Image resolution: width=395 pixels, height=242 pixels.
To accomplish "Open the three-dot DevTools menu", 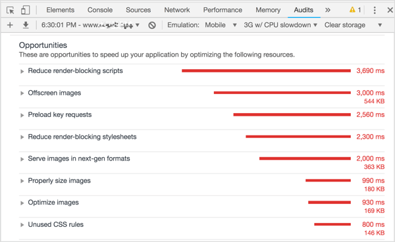I will (x=375, y=10).
